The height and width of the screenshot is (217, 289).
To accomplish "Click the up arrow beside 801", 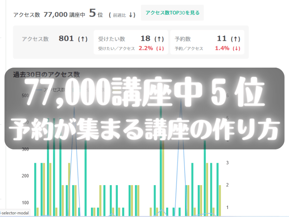I will [x=83, y=39].
